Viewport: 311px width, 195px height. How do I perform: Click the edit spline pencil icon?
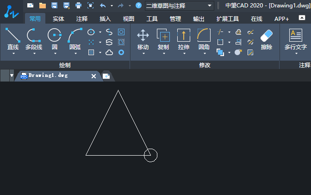point(250,42)
